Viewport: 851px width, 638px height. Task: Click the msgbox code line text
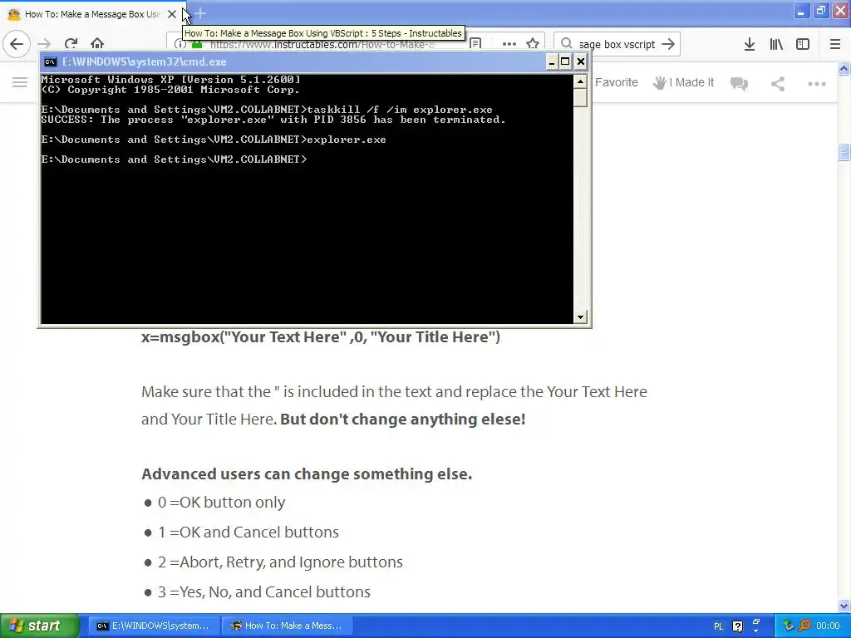click(320, 337)
